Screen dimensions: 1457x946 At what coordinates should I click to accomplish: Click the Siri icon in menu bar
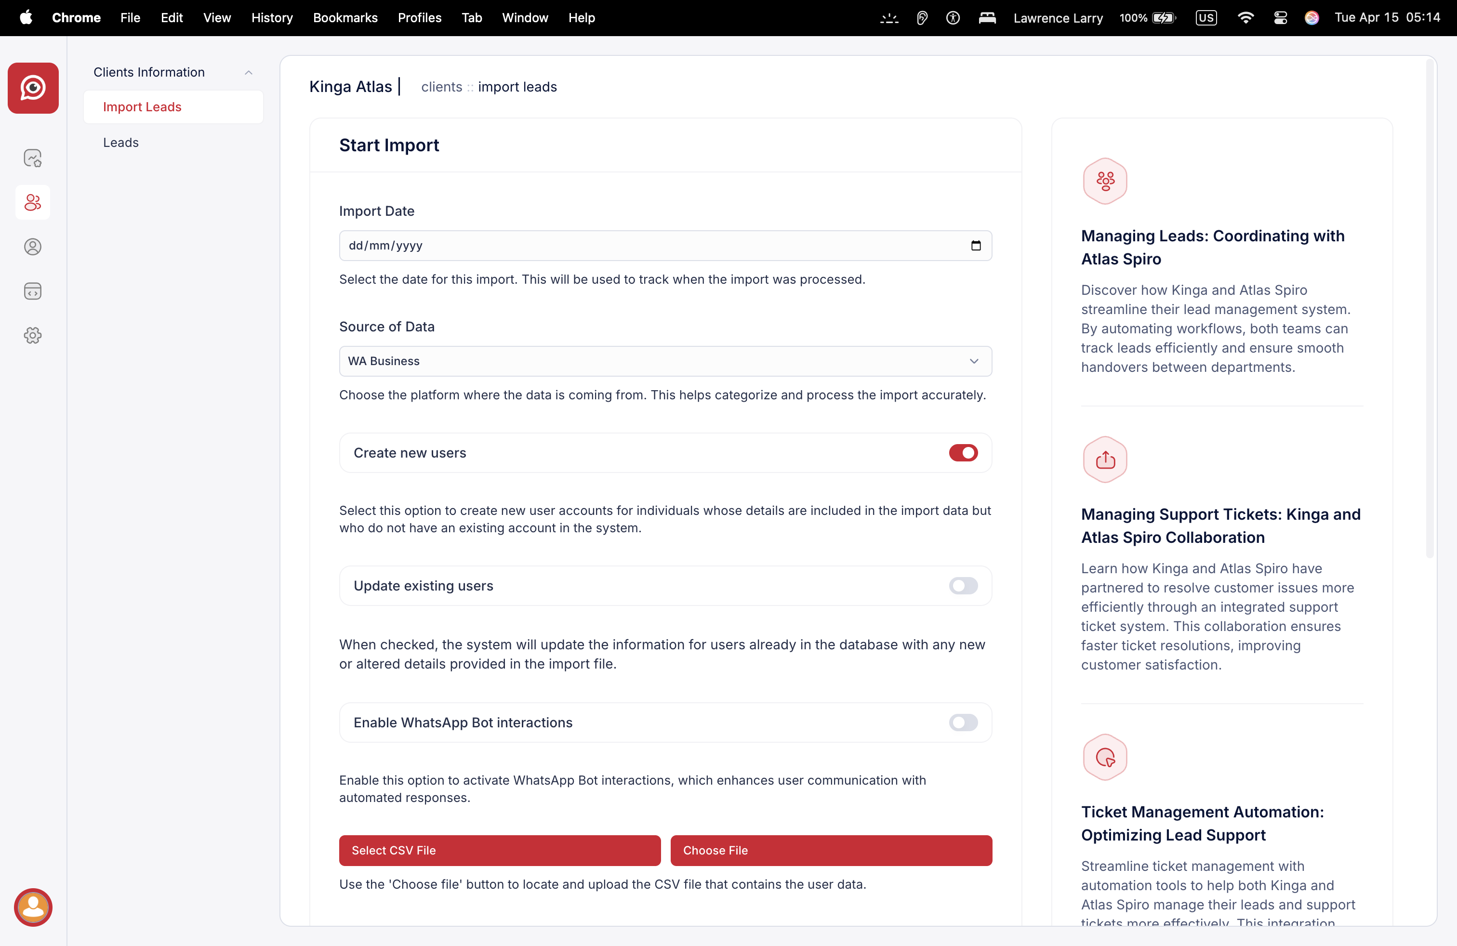click(1311, 18)
